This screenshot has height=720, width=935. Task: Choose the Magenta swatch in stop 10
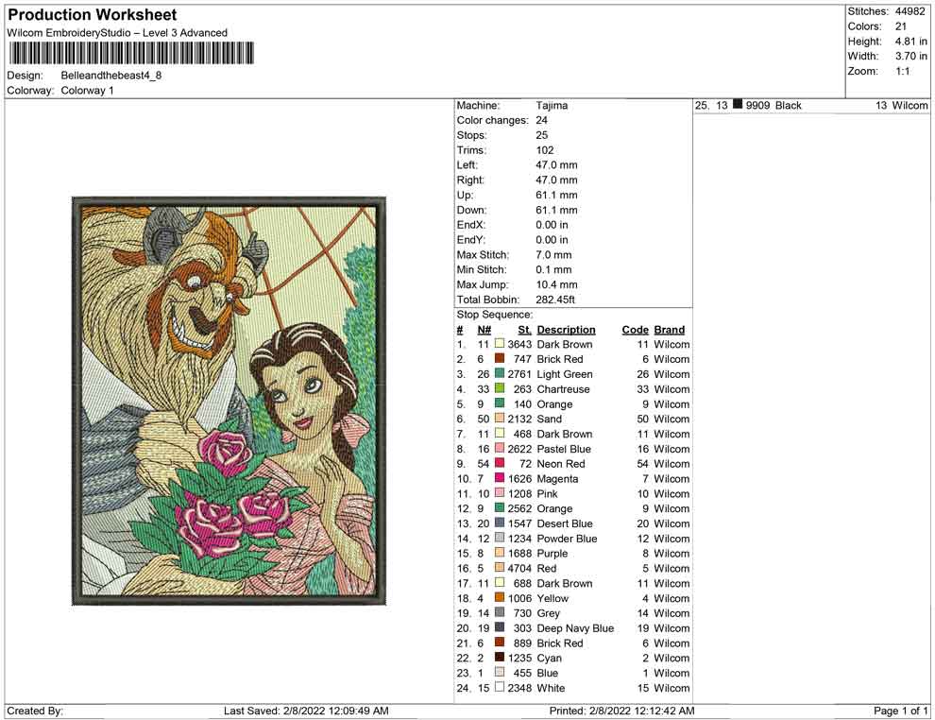click(x=500, y=478)
